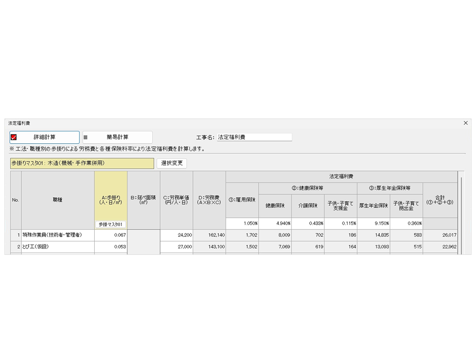Click the 合計(①+②+③) column header
The image size is (476, 357).
[x=440, y=200]
